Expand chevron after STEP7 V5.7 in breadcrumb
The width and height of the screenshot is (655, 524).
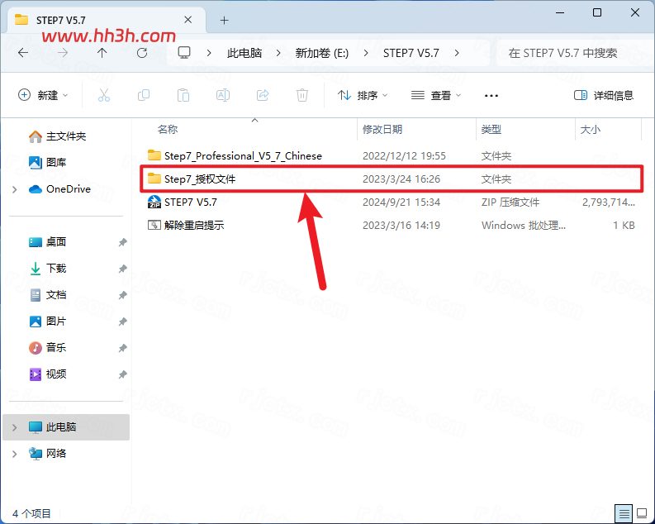click(x=457, y=53)
